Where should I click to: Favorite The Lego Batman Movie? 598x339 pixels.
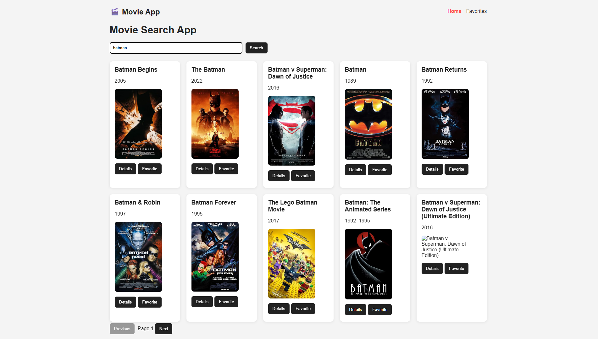tap(303, 309)
